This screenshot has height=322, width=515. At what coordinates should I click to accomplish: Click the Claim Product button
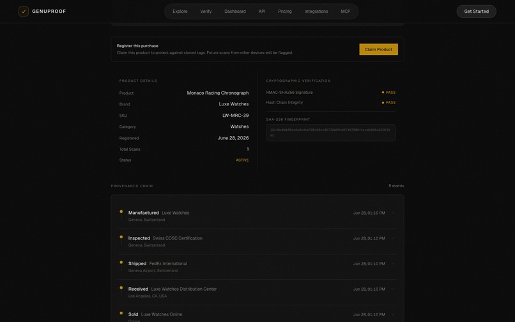378,49
